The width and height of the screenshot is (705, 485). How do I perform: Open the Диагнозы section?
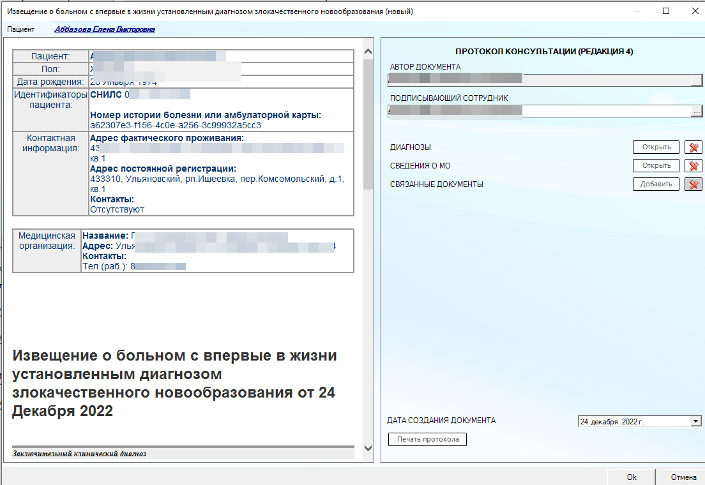pos(656,147)
